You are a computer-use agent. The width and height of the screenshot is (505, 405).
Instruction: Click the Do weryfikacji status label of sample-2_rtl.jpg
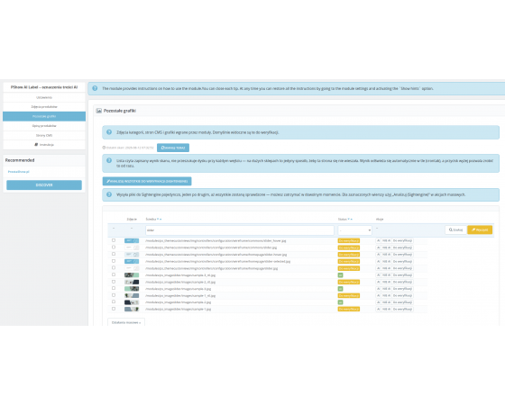point(349,282)
